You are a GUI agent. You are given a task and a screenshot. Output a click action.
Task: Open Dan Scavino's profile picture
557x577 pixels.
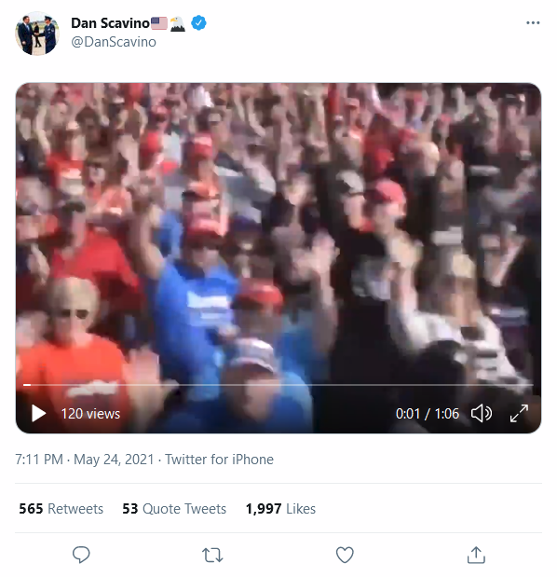click(x=37, y=34)
